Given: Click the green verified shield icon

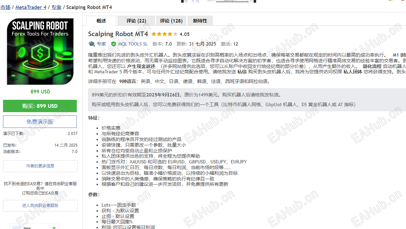Looking at the screenshot, I should (114, 44).
